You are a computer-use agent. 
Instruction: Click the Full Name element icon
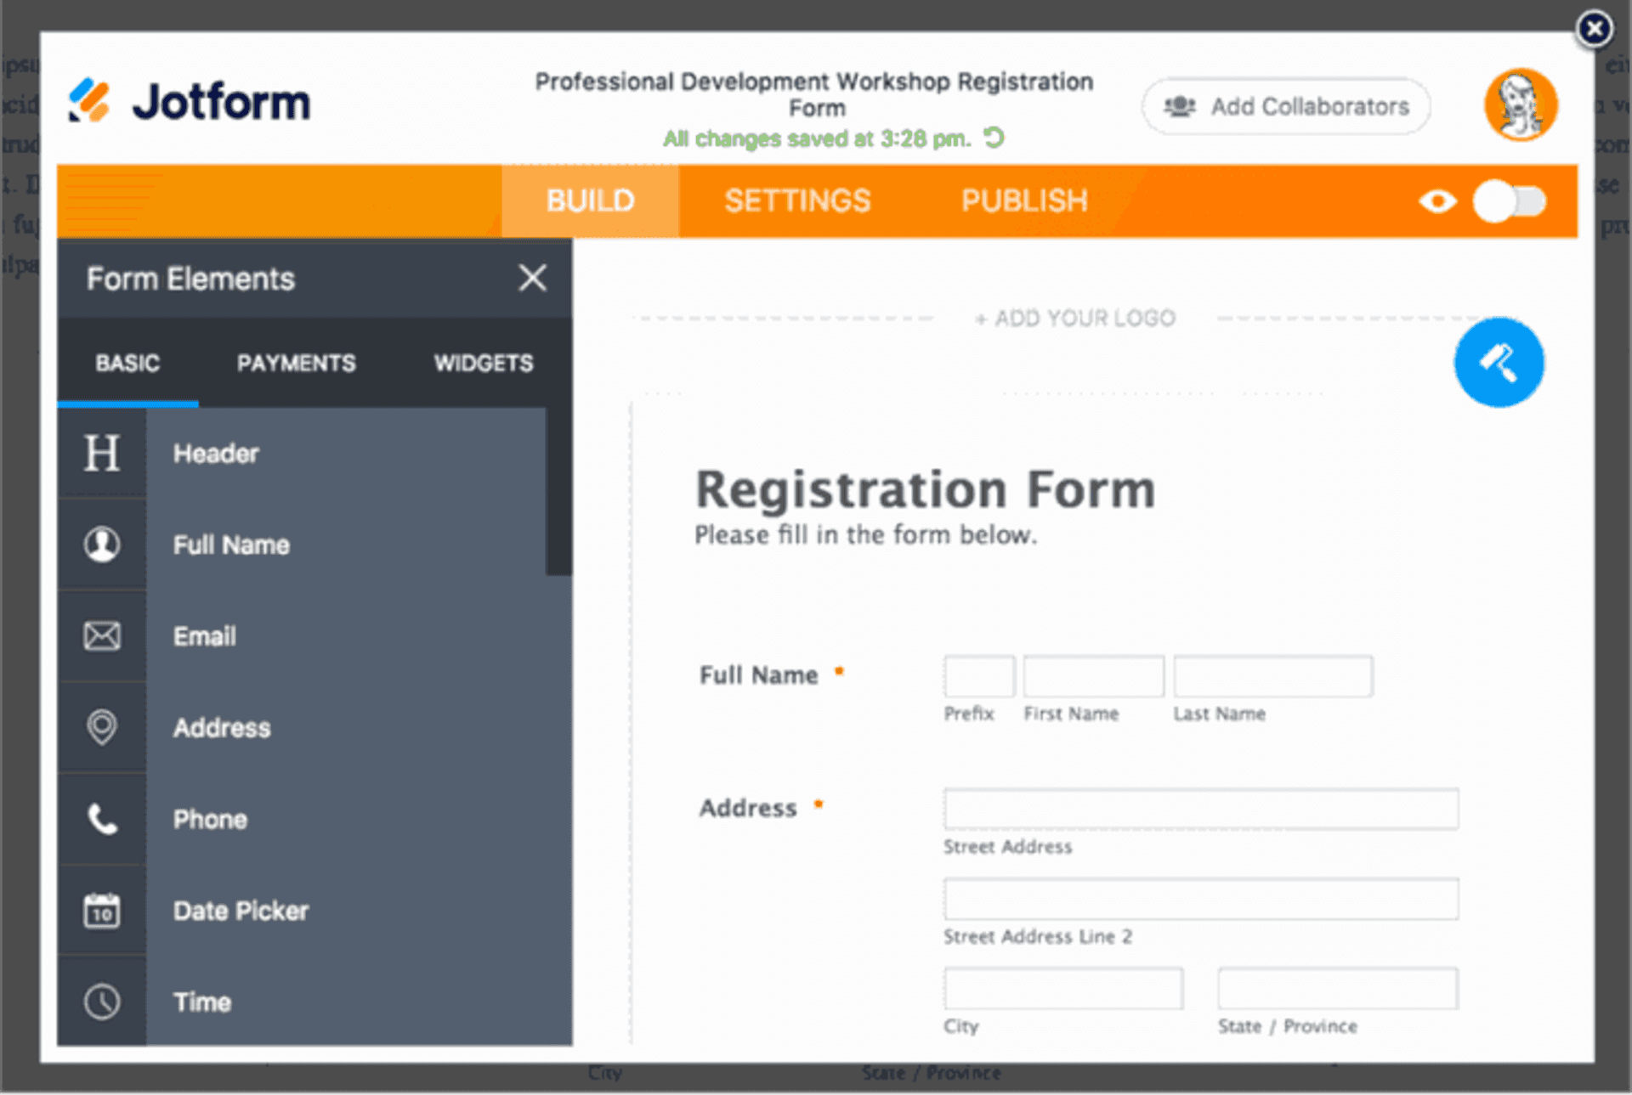pos(102,545)
